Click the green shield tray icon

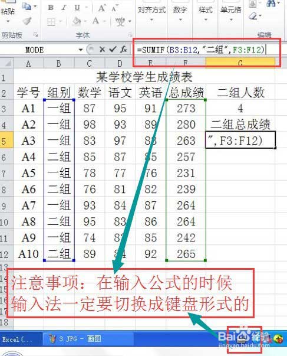pos(278,339)
